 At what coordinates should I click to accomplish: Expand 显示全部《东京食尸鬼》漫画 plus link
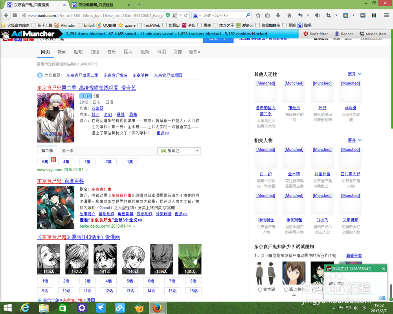66,300
